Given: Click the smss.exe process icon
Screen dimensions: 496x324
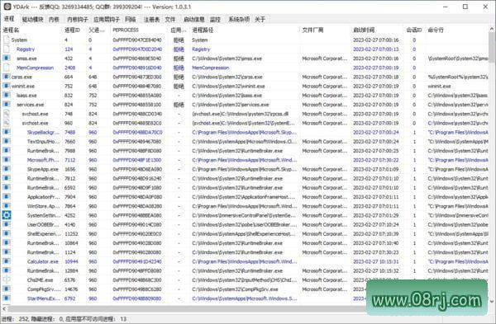Looking at the screenshot, I should (7, 59).
